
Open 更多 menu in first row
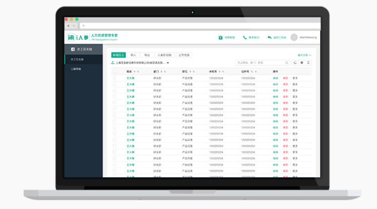[x=295, y=78]
